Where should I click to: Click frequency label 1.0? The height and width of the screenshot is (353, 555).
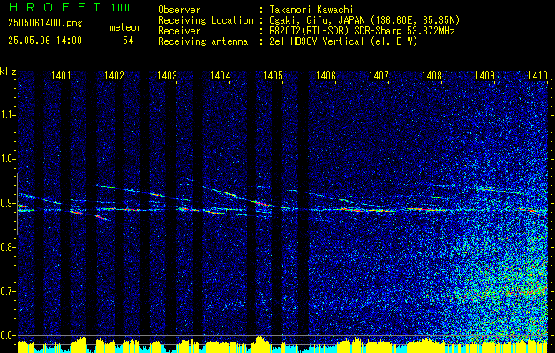[x=7, y=159]
